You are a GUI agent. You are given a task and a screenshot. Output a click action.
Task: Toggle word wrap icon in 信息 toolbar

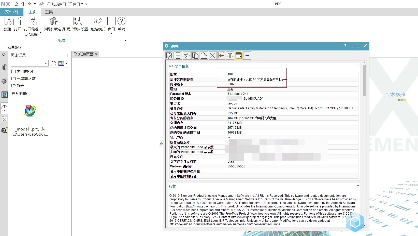click(239, 56)
